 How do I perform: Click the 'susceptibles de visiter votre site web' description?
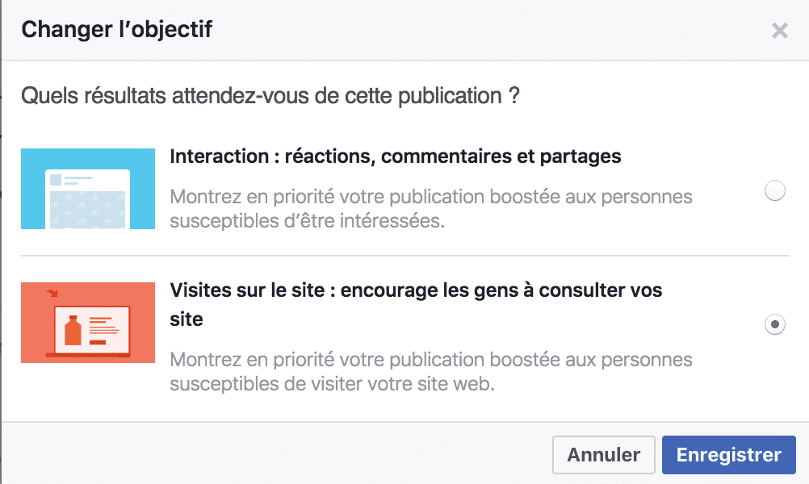tap(333, 384)
